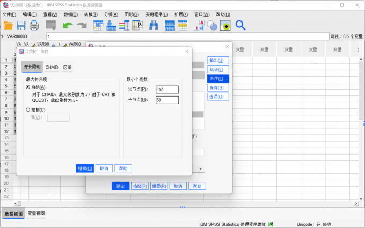This screenshot has width=365, height=228.
Task: Click the cell value editor field
Action: coord(188,36)
